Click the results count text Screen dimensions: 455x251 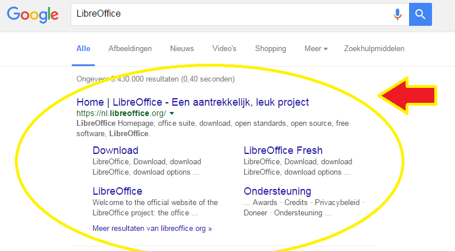(156, 79)
